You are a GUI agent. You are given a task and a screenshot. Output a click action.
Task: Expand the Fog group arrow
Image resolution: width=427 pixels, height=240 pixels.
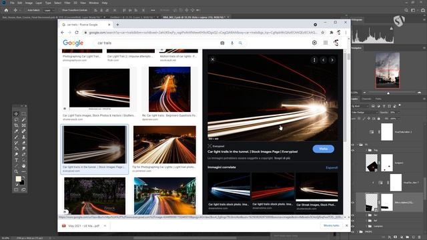point(366,150)
